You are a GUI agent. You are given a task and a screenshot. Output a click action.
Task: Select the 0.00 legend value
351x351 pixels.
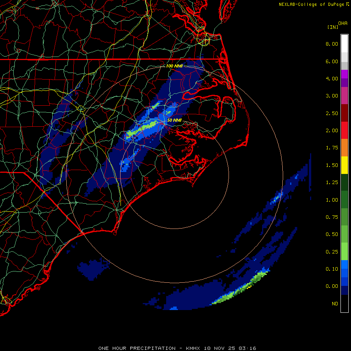pos(332,286)
